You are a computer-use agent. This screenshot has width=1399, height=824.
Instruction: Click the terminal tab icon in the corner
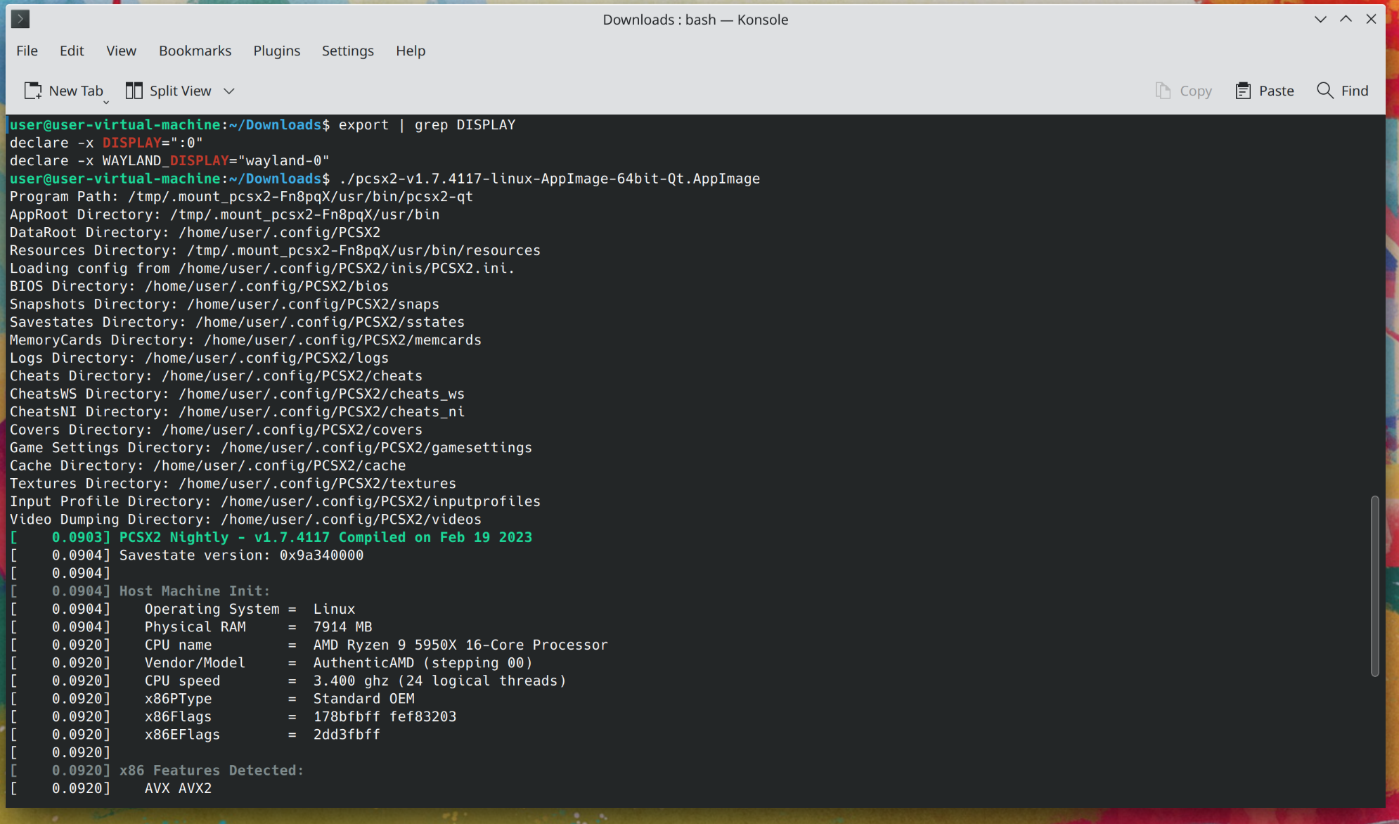(20, 19)
